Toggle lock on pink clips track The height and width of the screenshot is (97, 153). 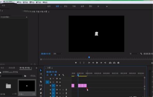click(x=50, y=86)
